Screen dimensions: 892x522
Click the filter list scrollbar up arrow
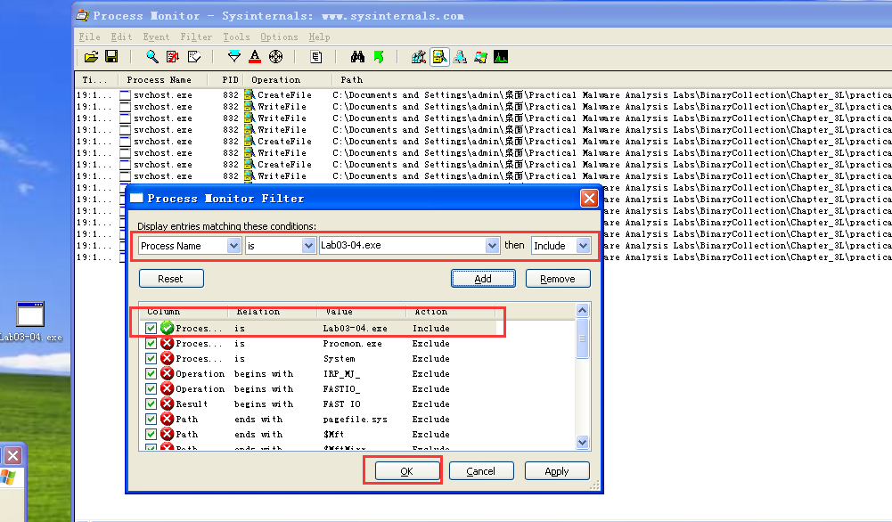[x=582, y=310]
